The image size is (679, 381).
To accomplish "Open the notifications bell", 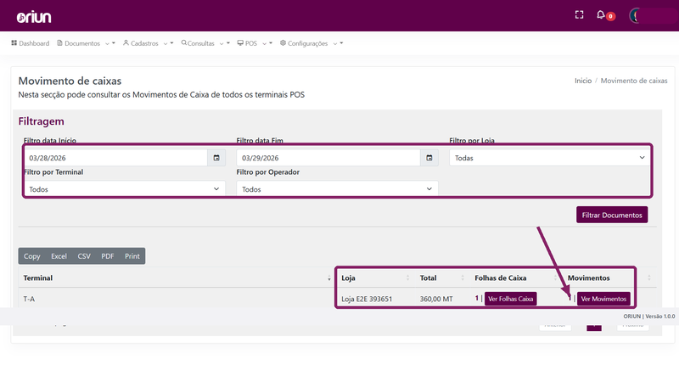I will point(601,14).
